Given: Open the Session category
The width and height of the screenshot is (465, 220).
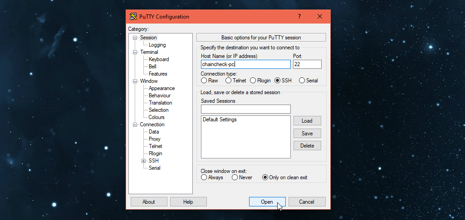Looking at the screenshot, I should (x=148, y=38).
